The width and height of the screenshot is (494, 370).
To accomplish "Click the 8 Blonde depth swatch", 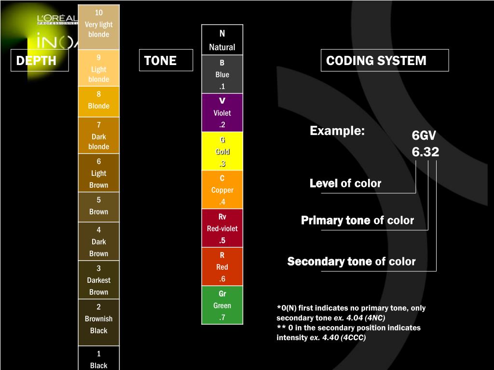I will (x=98, y=102).
